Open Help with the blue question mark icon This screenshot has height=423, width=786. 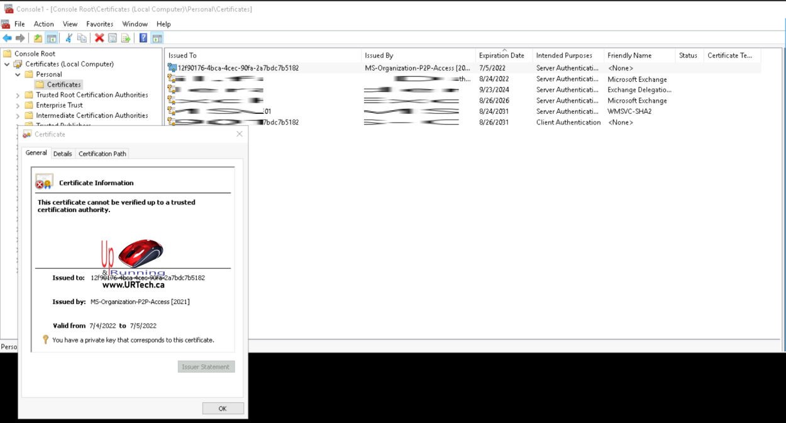point(143,38)
